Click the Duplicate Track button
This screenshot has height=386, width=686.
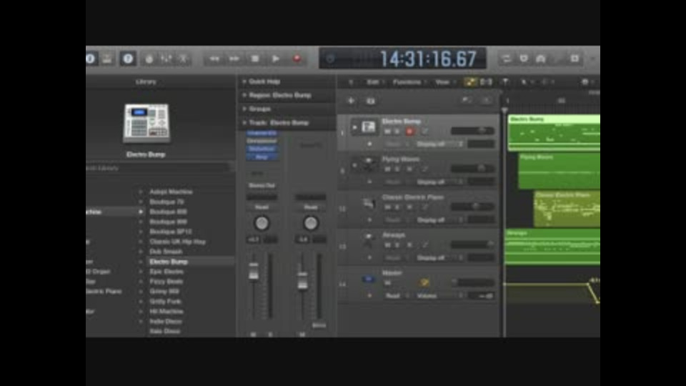coord(371,101)
